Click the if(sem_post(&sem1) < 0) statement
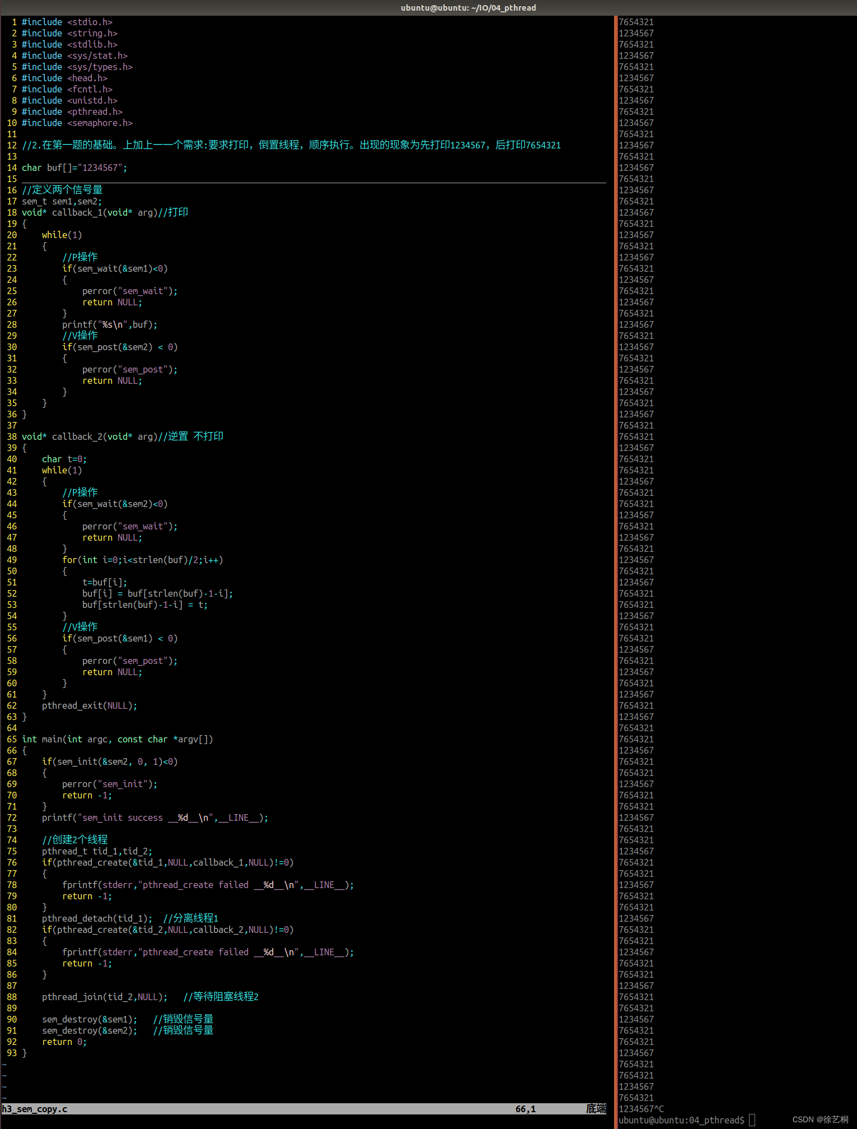Screen dimensions: 857x1129 click(120, 638)
